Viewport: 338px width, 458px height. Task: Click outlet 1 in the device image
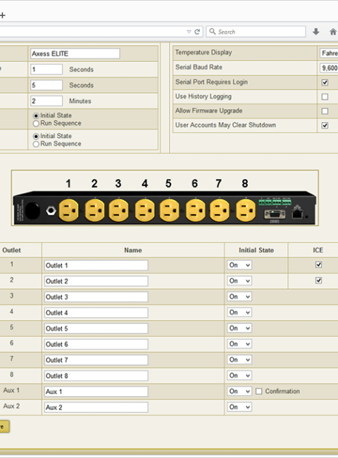(x=68, y=210)
